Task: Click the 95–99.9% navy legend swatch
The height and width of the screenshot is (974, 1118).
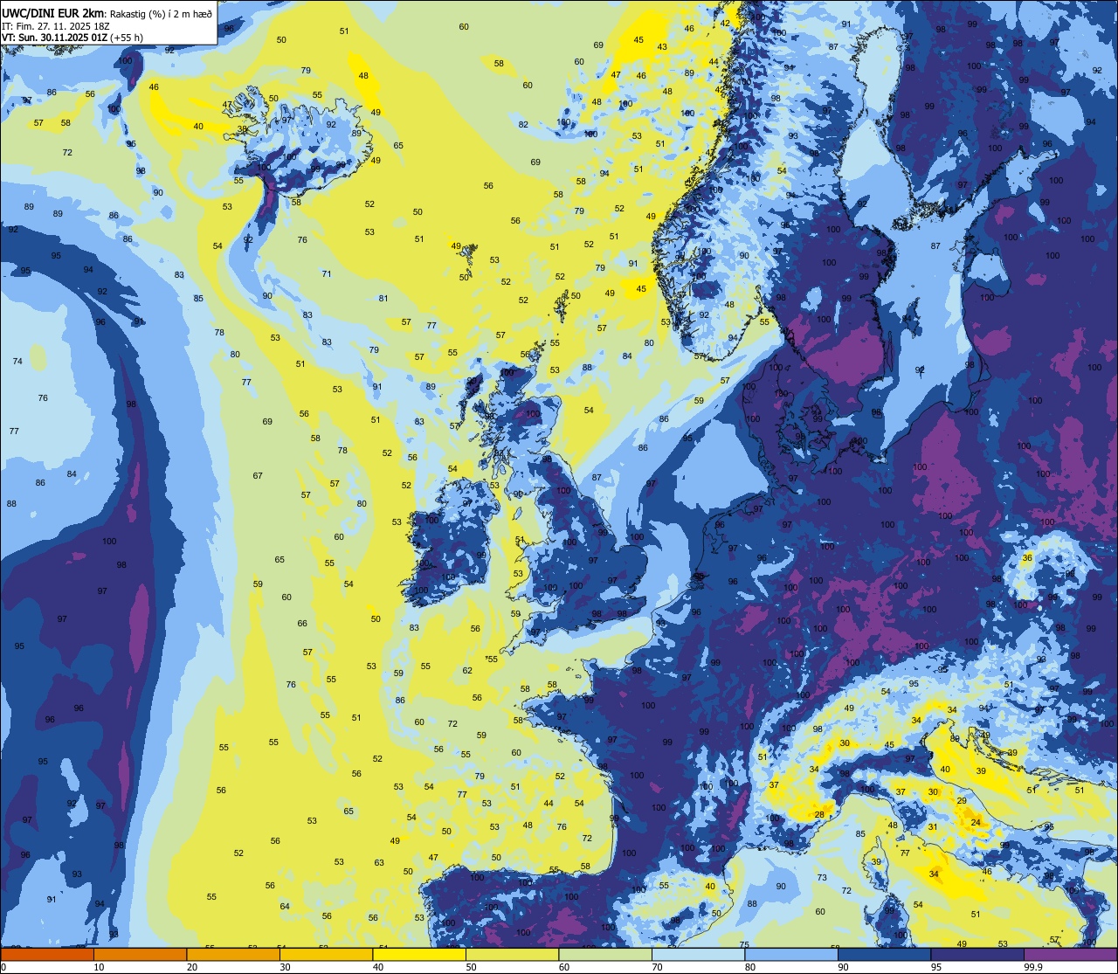Action: pos(977,954)
